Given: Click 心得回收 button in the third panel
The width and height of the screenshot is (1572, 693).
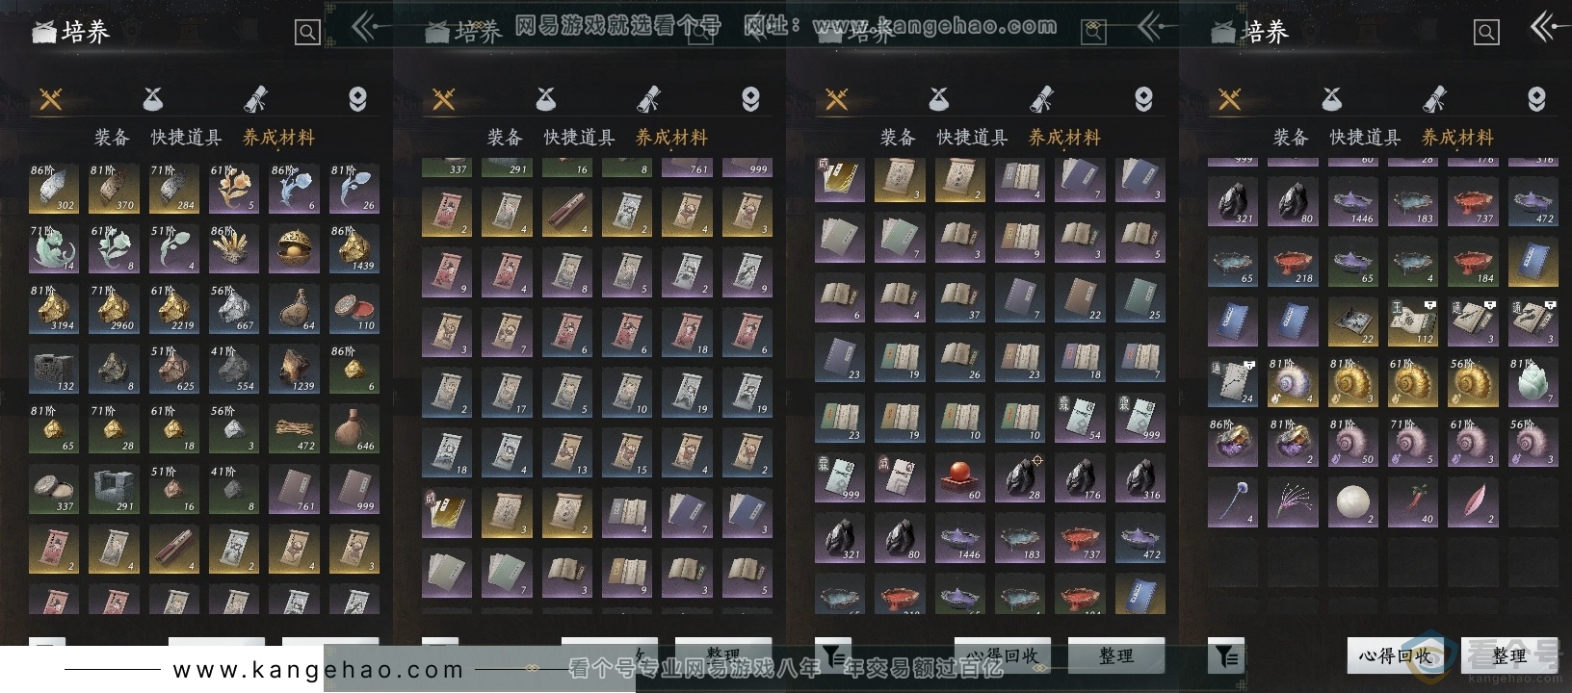Looking at the screenshot, I should 1002,655.
